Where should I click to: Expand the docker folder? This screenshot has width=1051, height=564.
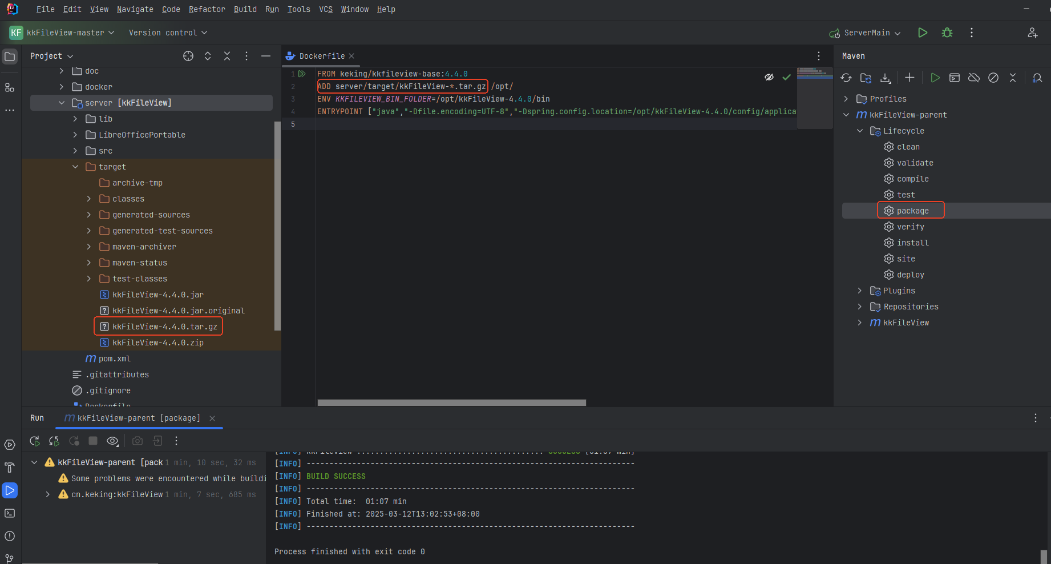point(62,87)
